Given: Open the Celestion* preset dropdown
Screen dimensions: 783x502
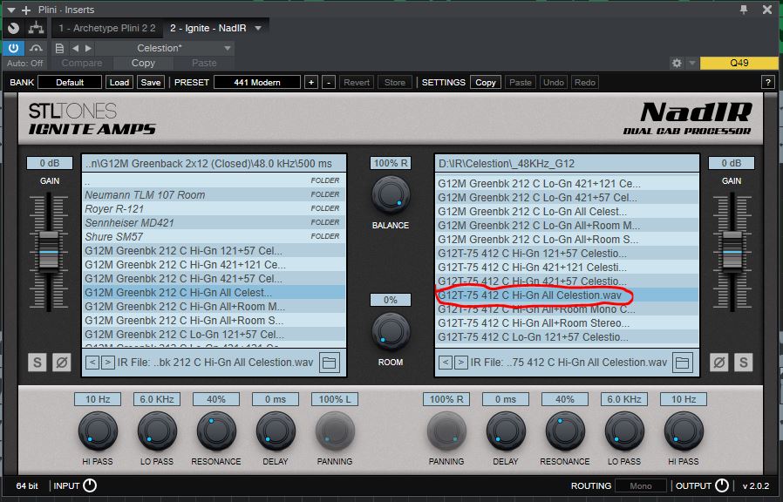Looking at the screenshot, I should coord(165,49).
